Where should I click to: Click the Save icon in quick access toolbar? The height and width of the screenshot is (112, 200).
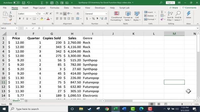tap(24, 3)
